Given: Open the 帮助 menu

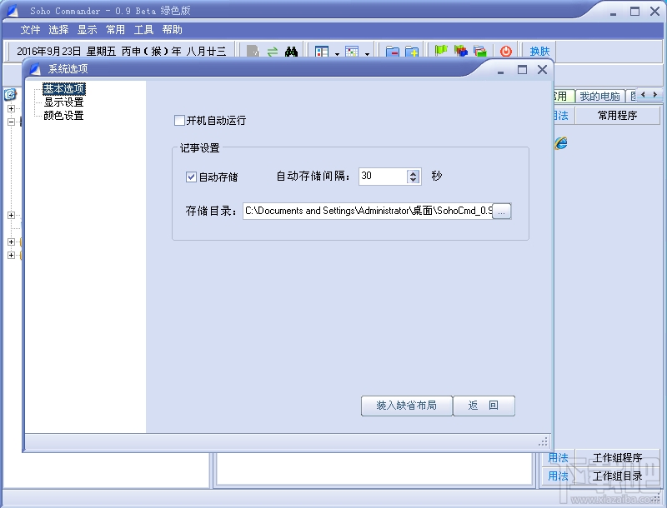Looking at the screenshot, I should [x=173, y=30].
